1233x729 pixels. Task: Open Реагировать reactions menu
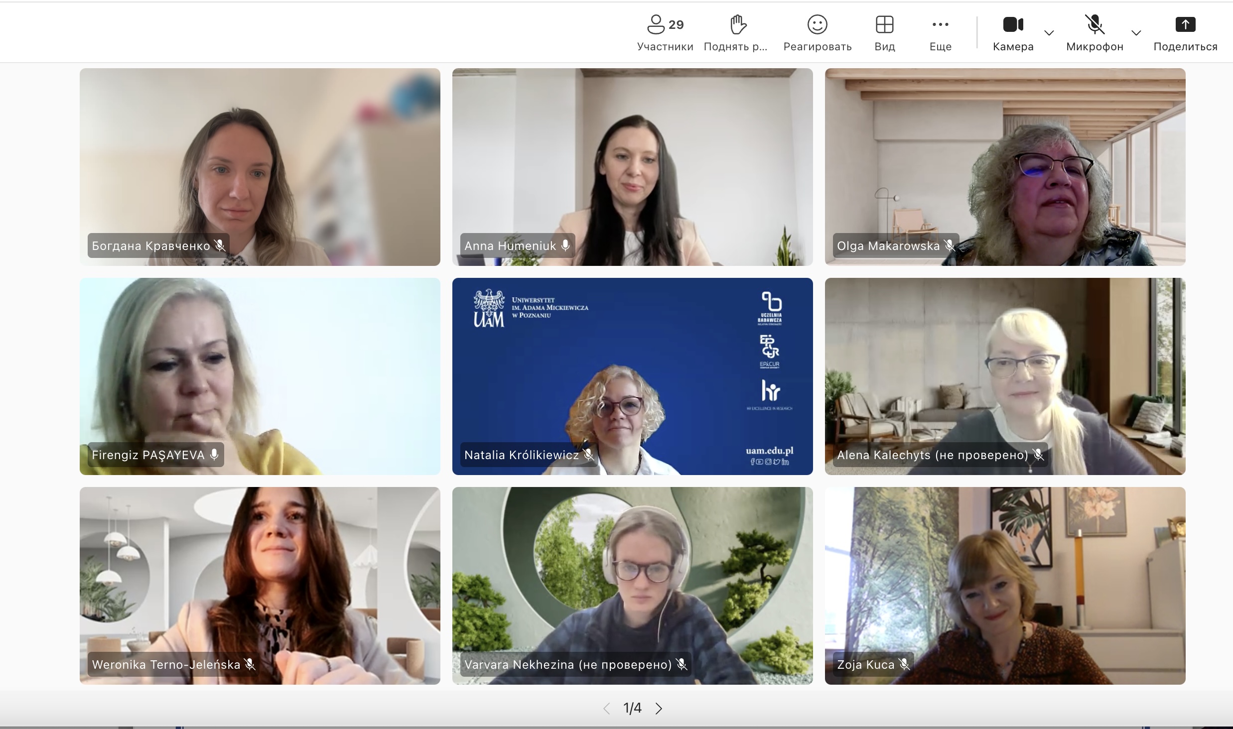(818, 33)
